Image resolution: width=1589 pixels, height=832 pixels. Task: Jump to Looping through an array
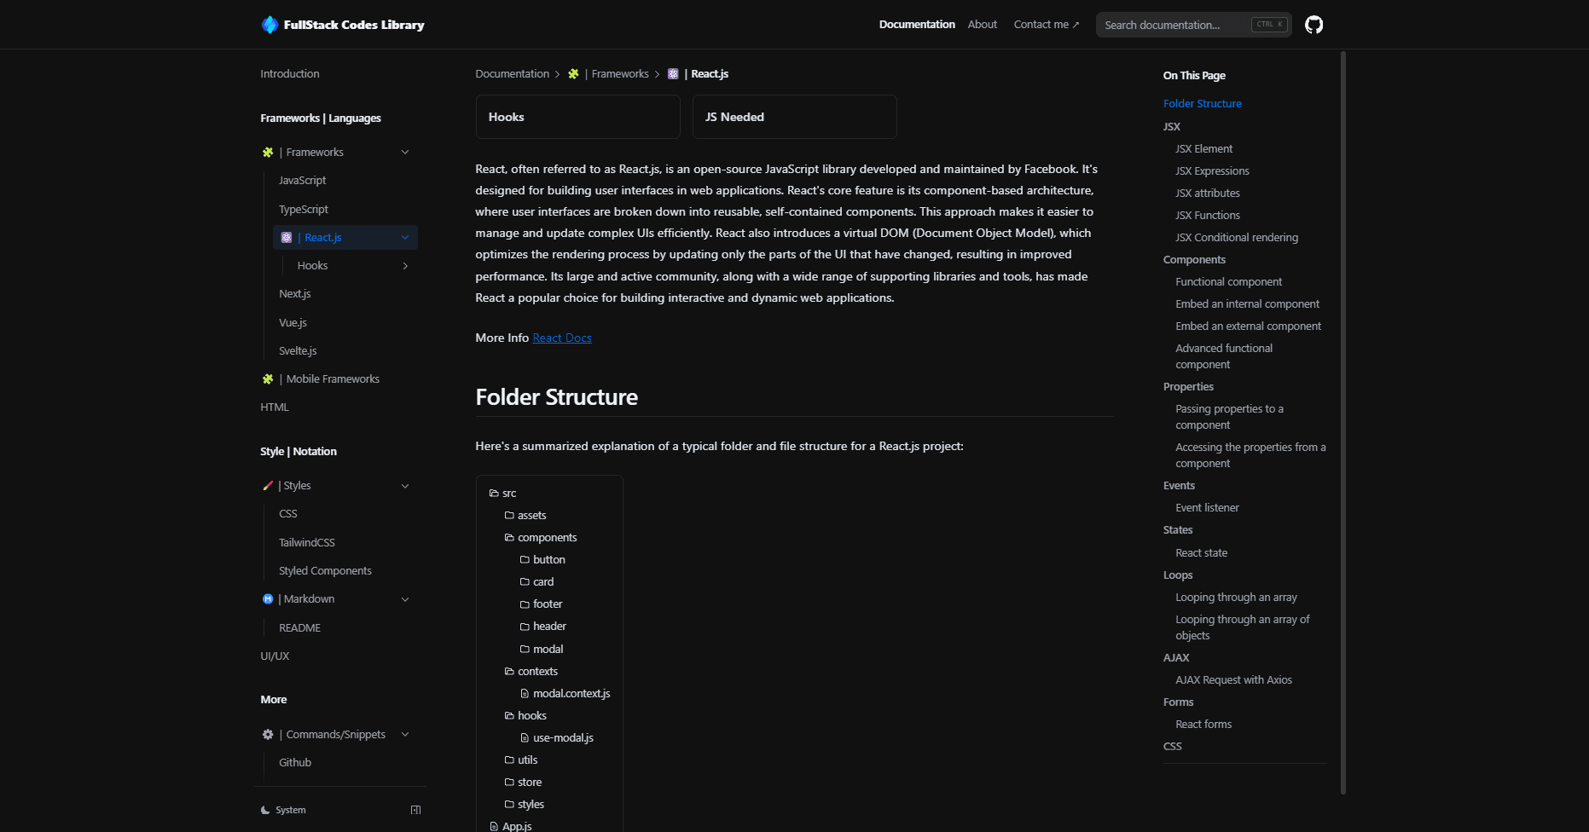click(1236, 598)
